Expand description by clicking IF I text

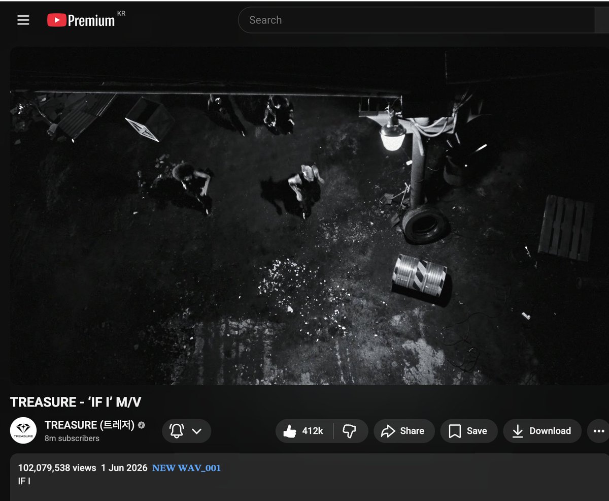[24, 481]
